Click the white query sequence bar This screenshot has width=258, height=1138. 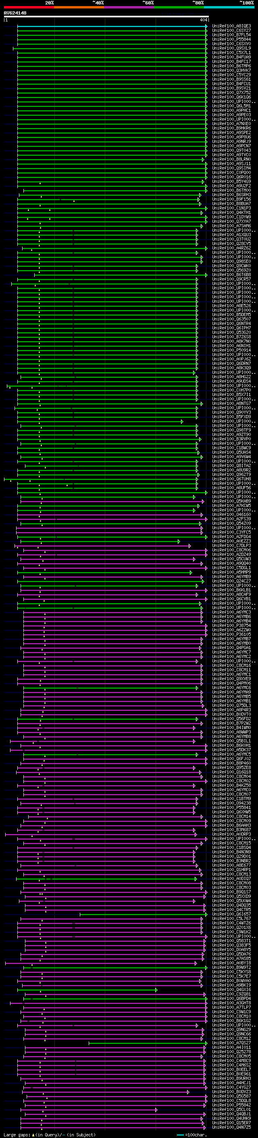(x=106, y=17)
